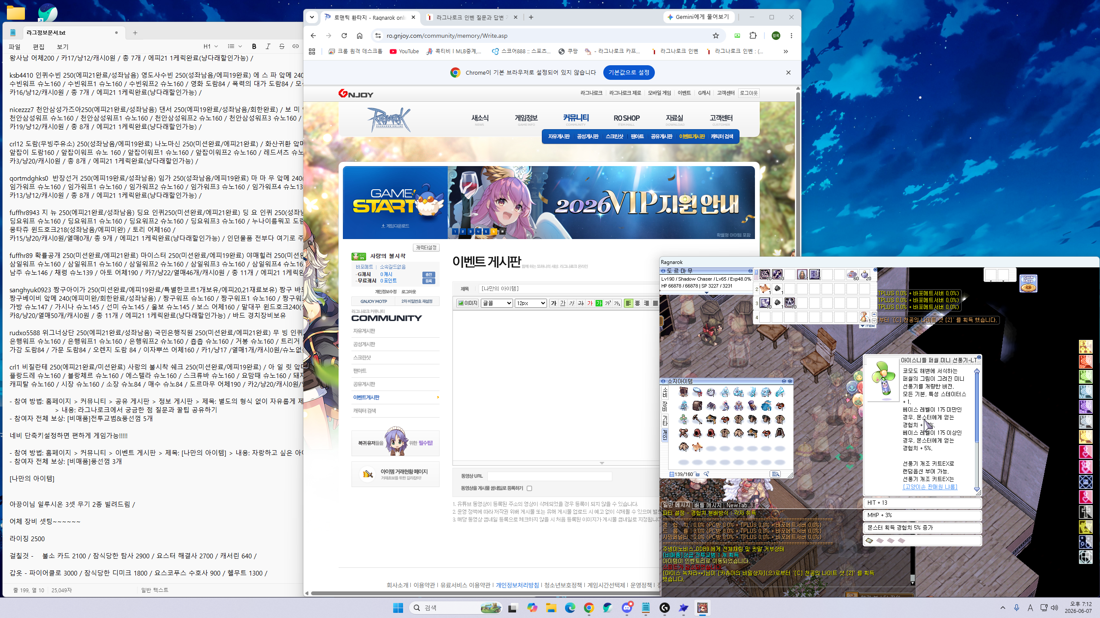Viewport: 1100px width, 618px height.
Task: Select the 기타 tab in the inventory
Action: (x=664, y=421)
